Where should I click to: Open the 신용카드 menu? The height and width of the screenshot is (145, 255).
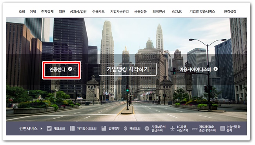click(x=98, y=11)
